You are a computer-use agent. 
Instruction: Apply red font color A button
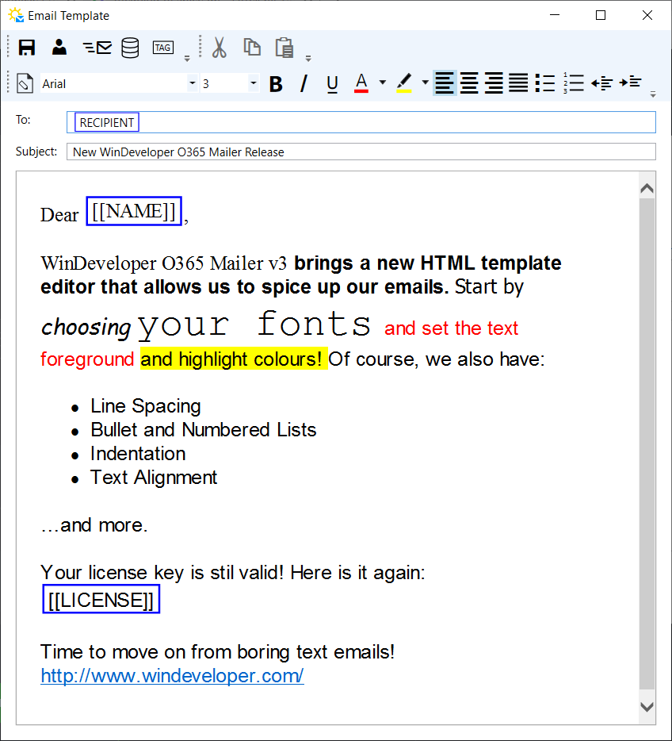[x=361, y=83]
